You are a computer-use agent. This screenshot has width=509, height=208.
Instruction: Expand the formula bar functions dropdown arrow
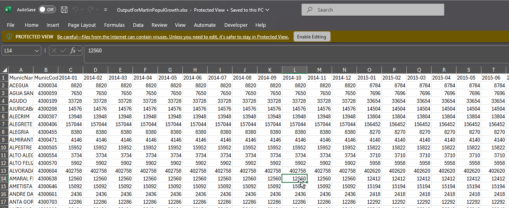[80, 50]
